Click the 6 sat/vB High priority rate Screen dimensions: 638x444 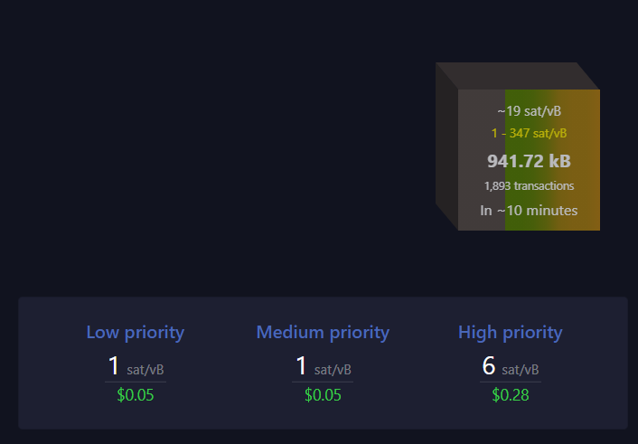pyautogui.click(x=511, y=366)
